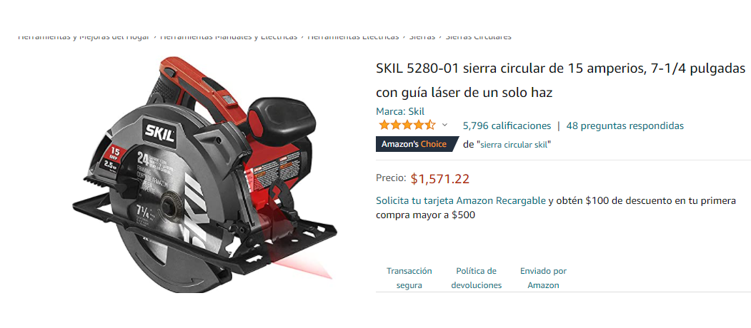Open the 48 preguntas respondidas link
Screen dimensions: 751x328
[625, 125]
